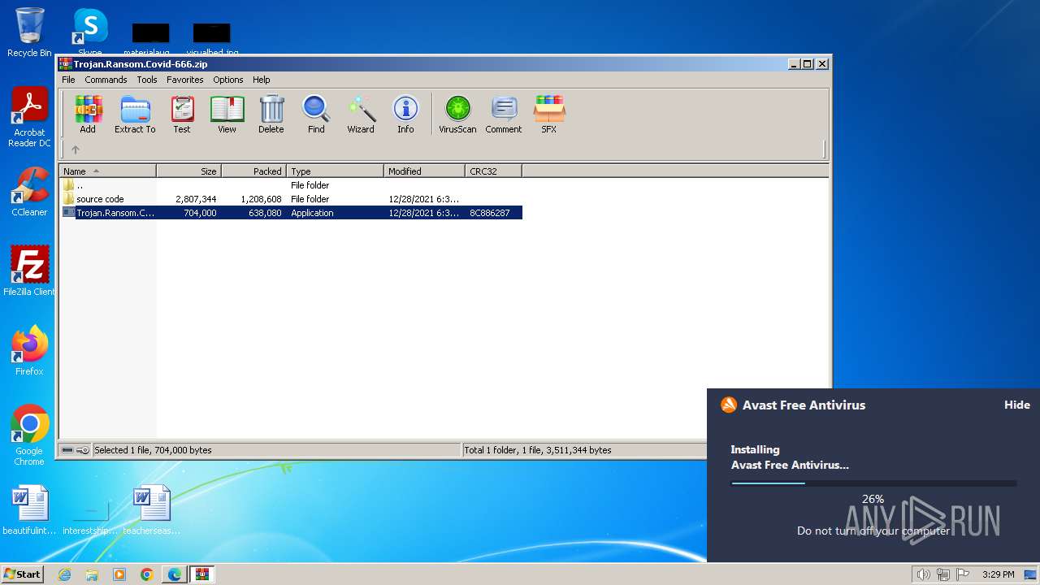Show archive Info
This screenshot has height=585, width=1040.
pos(405,114)
